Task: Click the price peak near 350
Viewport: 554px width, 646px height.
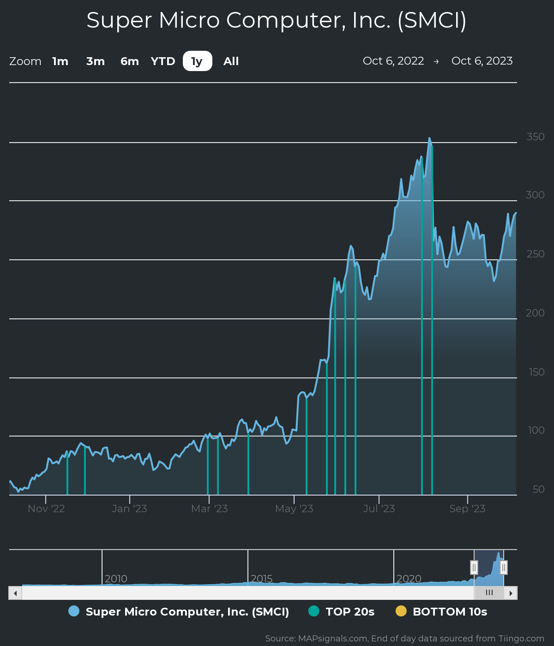Action: (x=429, y=138)
